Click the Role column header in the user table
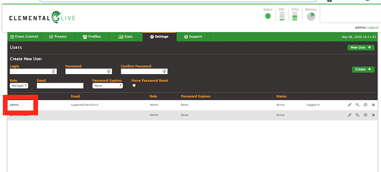 point(153,96)
